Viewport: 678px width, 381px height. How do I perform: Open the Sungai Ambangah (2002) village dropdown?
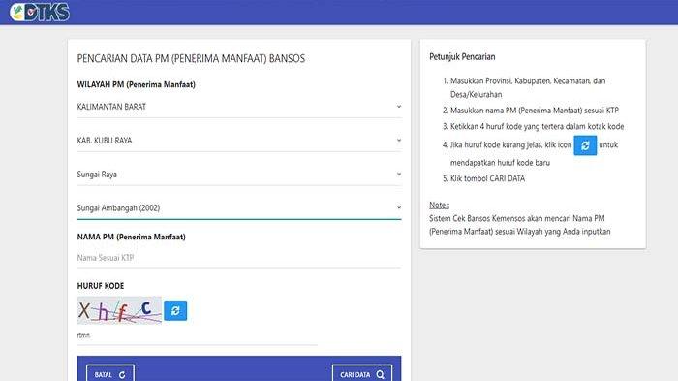coord(239,207)
